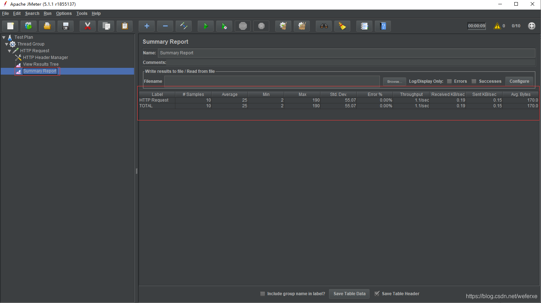
Task: Open Help via question mark icon
Action: pos(383,26)
